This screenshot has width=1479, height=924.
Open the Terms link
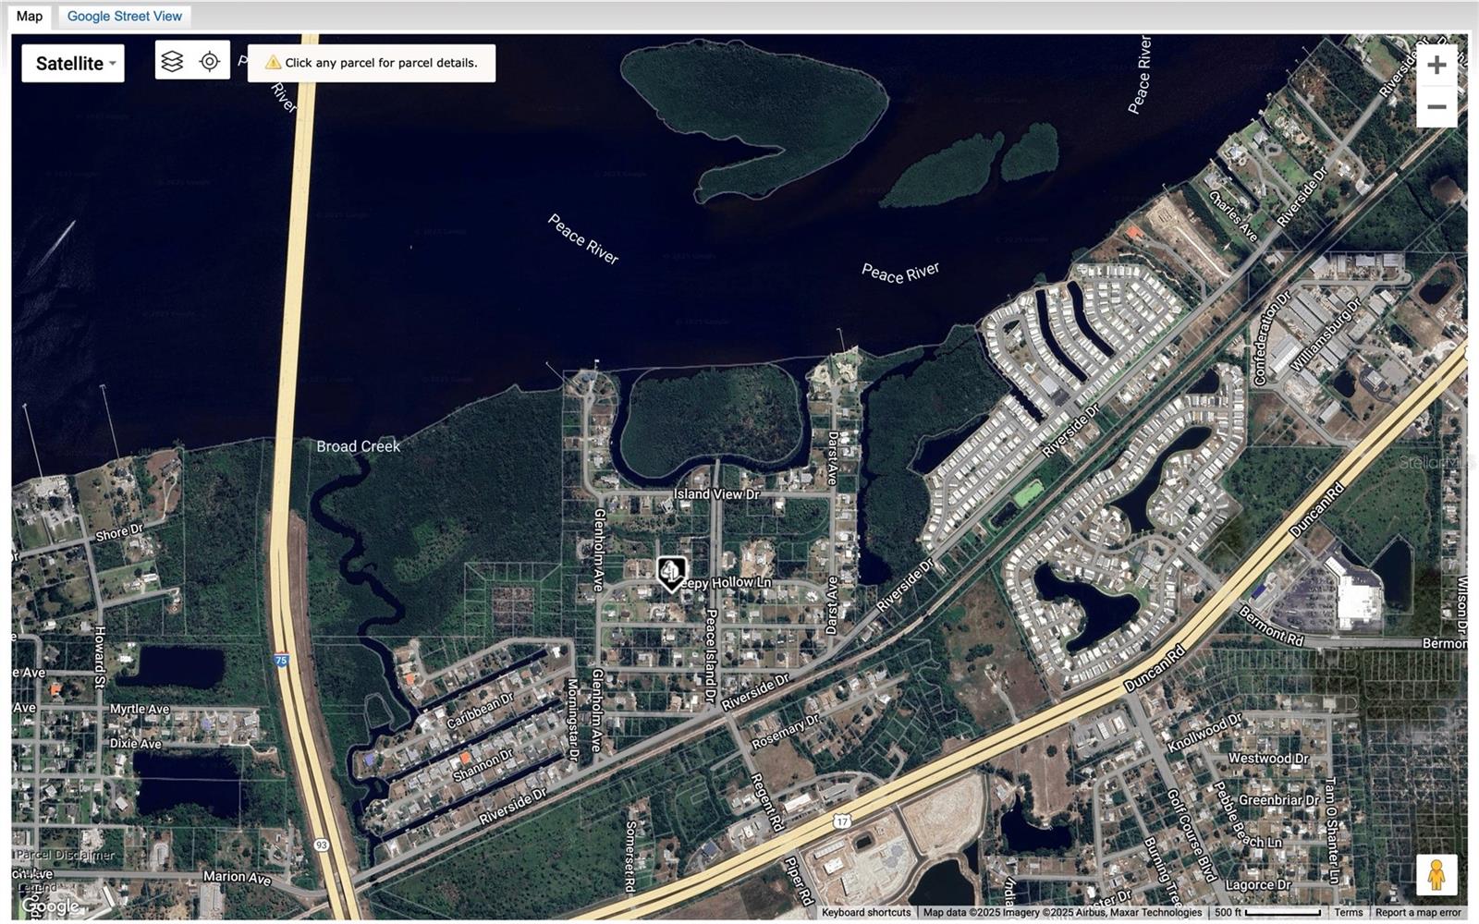click(x=1348, y=912)
